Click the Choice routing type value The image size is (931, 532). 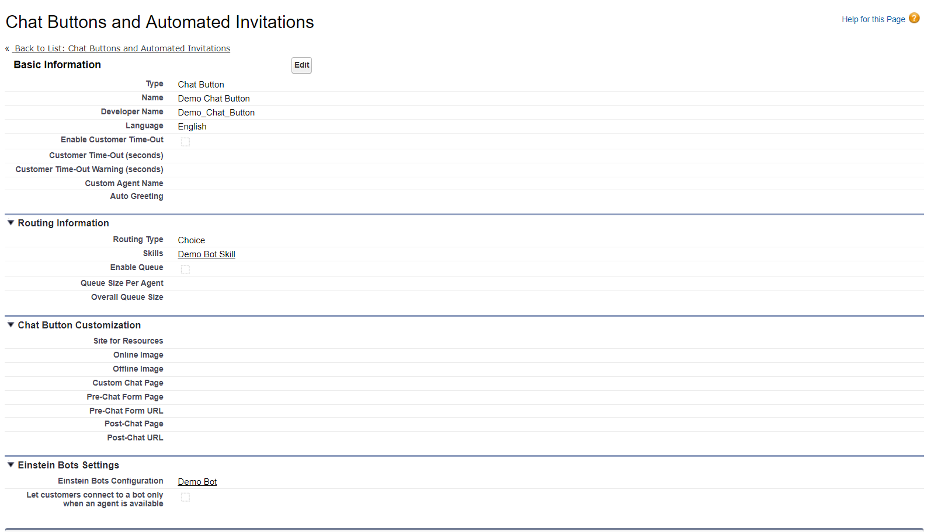(192, 240)
